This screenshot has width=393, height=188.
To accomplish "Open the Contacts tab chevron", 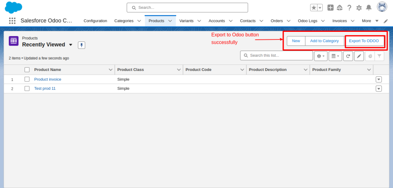I will point(261,21).
